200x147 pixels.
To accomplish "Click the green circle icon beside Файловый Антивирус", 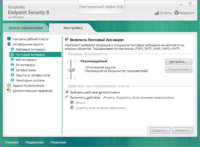I will point(12,49).
